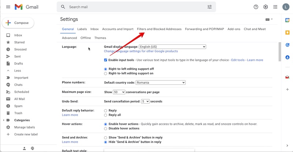Select Right-to-left editing support on
The width and height of the screenshot is (293, 152).
tap(106, 73)
